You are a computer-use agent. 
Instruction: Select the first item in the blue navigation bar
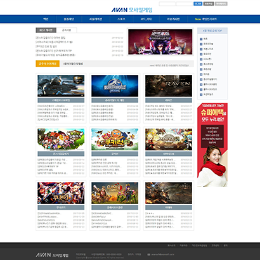point(46,19)
